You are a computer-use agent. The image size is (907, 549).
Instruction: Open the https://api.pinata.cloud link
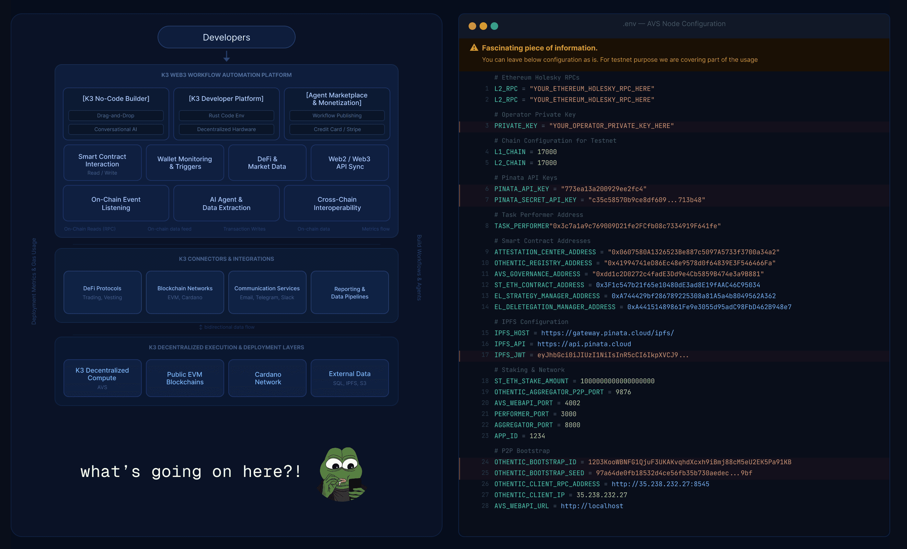pyautogui.click(x=584, y=344)
